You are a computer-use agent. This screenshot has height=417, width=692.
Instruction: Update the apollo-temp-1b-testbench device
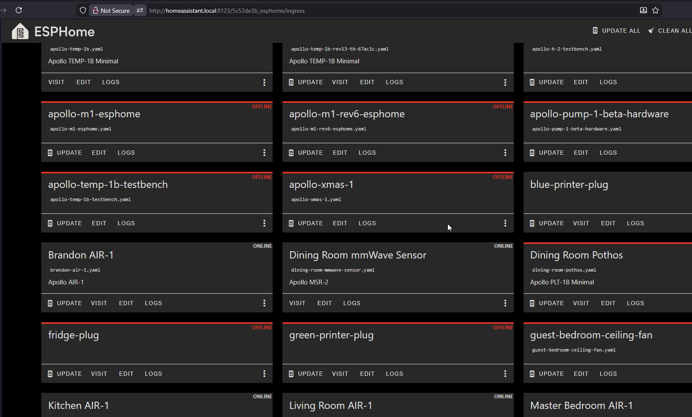(x=65, y=223)
